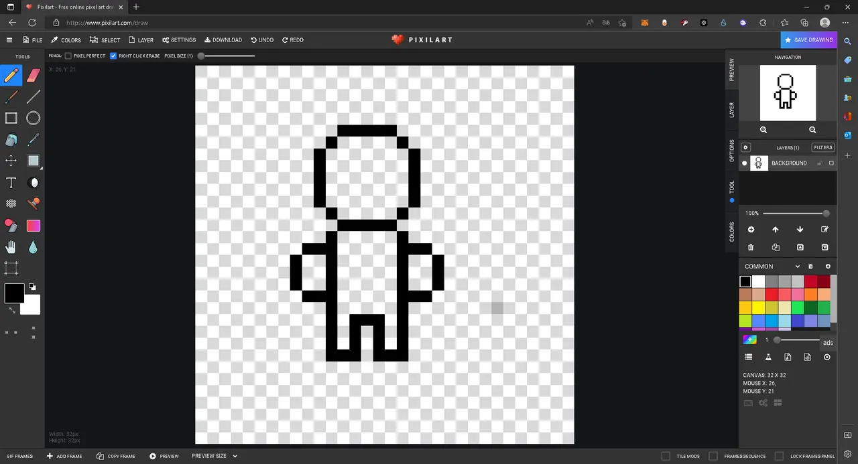858x464 pixels.
Task: Select the Pencil tool
Action: [11, 75]
